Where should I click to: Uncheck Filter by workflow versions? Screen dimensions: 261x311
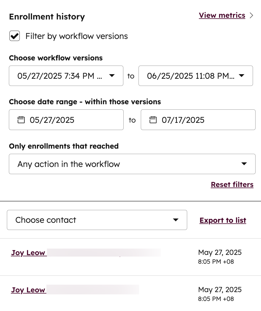14,36
